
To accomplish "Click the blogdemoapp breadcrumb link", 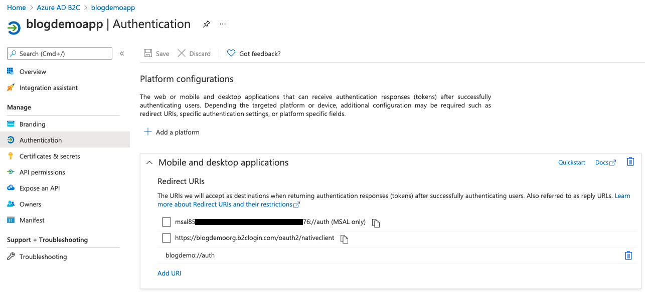I will 113,7.
